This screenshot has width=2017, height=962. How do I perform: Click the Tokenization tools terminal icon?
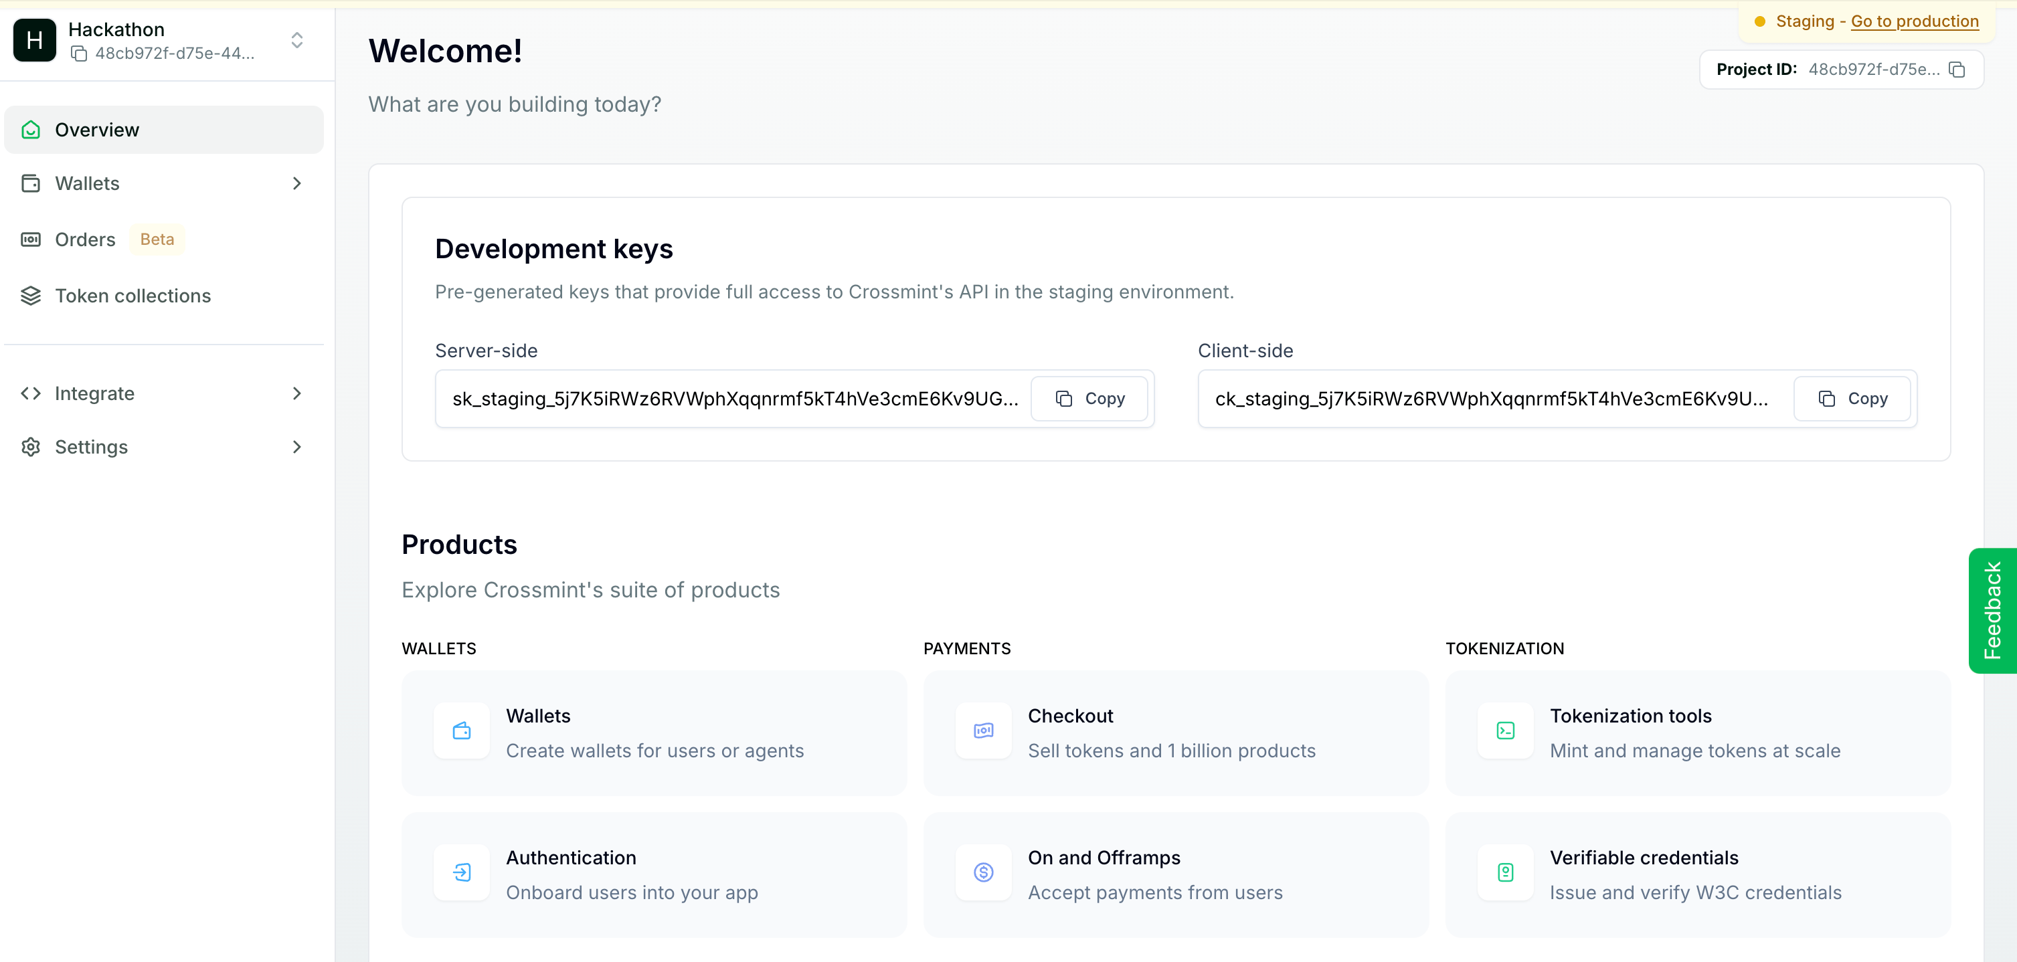point(1505,731)
